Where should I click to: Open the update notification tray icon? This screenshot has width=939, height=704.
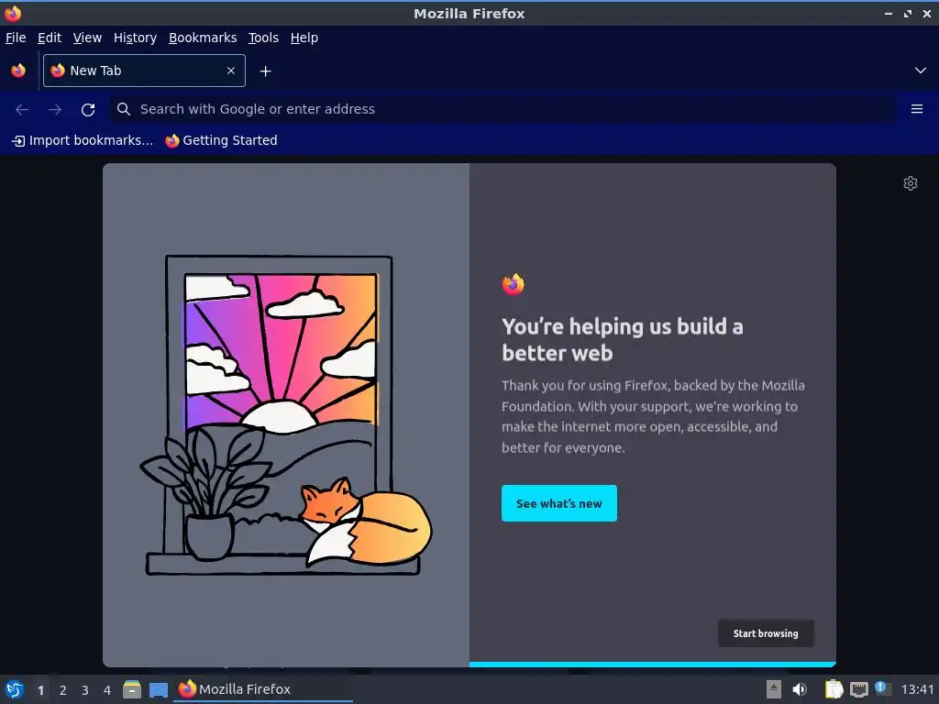tap(883, 688)
